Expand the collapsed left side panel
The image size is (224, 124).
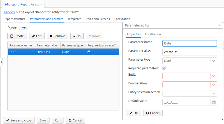tap(1, 62)
